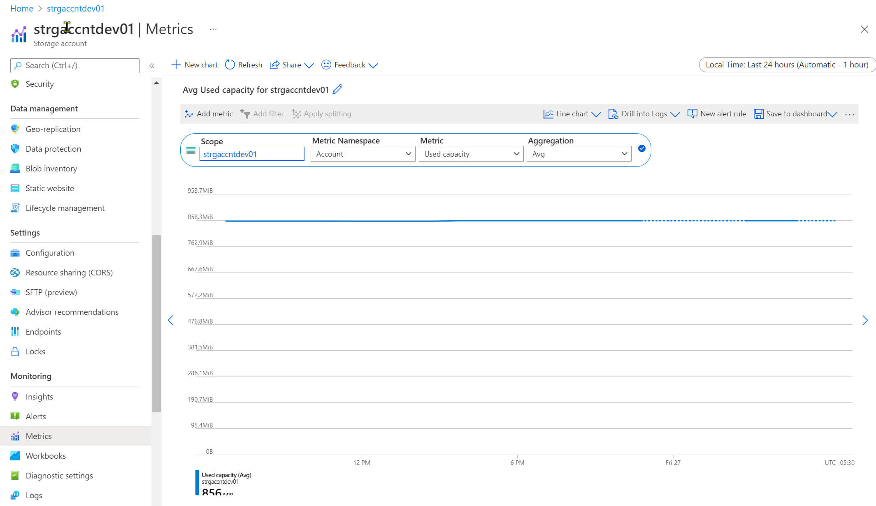Click the time range selector button

tap(786, 65)
